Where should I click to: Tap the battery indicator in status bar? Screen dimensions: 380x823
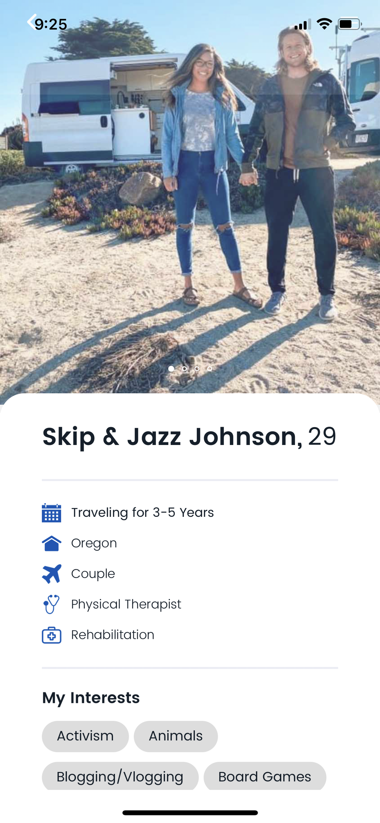coord(350,24)
